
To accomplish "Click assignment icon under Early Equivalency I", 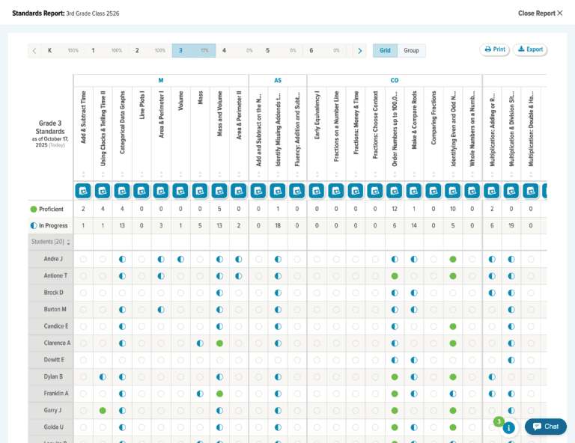I will point(317,191).
